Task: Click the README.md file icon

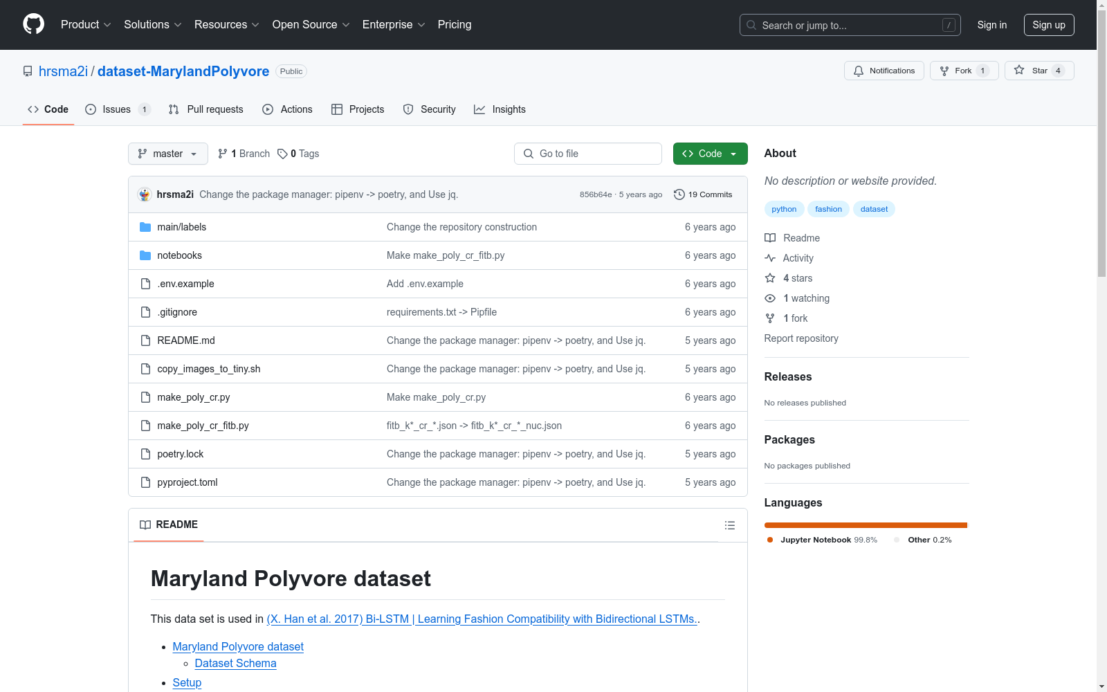Action: coord(145,340)
